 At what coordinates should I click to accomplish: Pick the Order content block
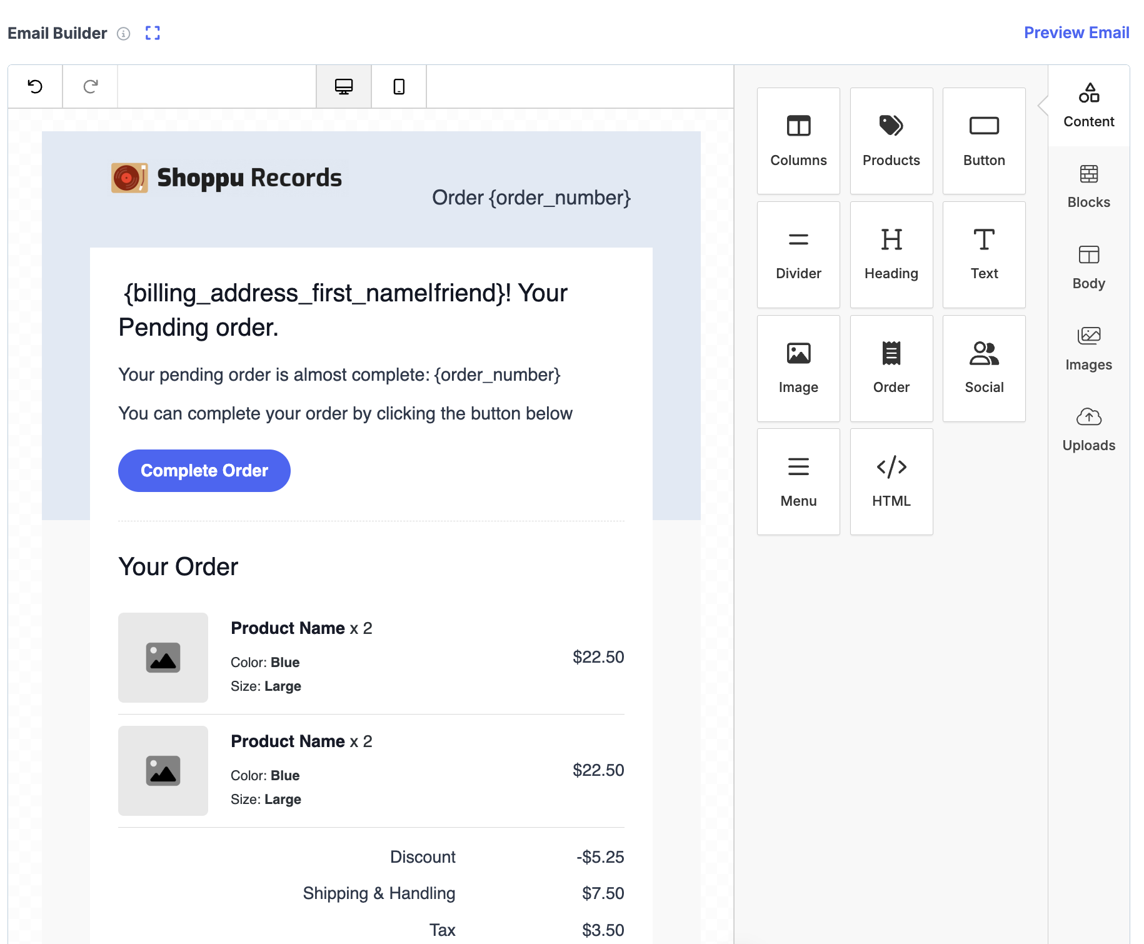891,368
